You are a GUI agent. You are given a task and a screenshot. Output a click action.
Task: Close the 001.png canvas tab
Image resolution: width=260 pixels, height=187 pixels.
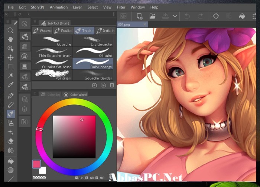click(145, 24)
